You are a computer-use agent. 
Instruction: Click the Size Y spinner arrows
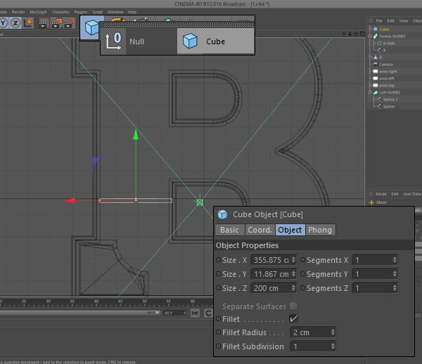coord(293,274)
